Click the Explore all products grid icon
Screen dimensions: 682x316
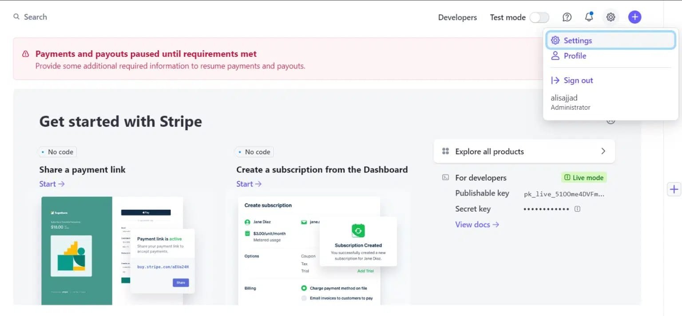pos(446,151)
